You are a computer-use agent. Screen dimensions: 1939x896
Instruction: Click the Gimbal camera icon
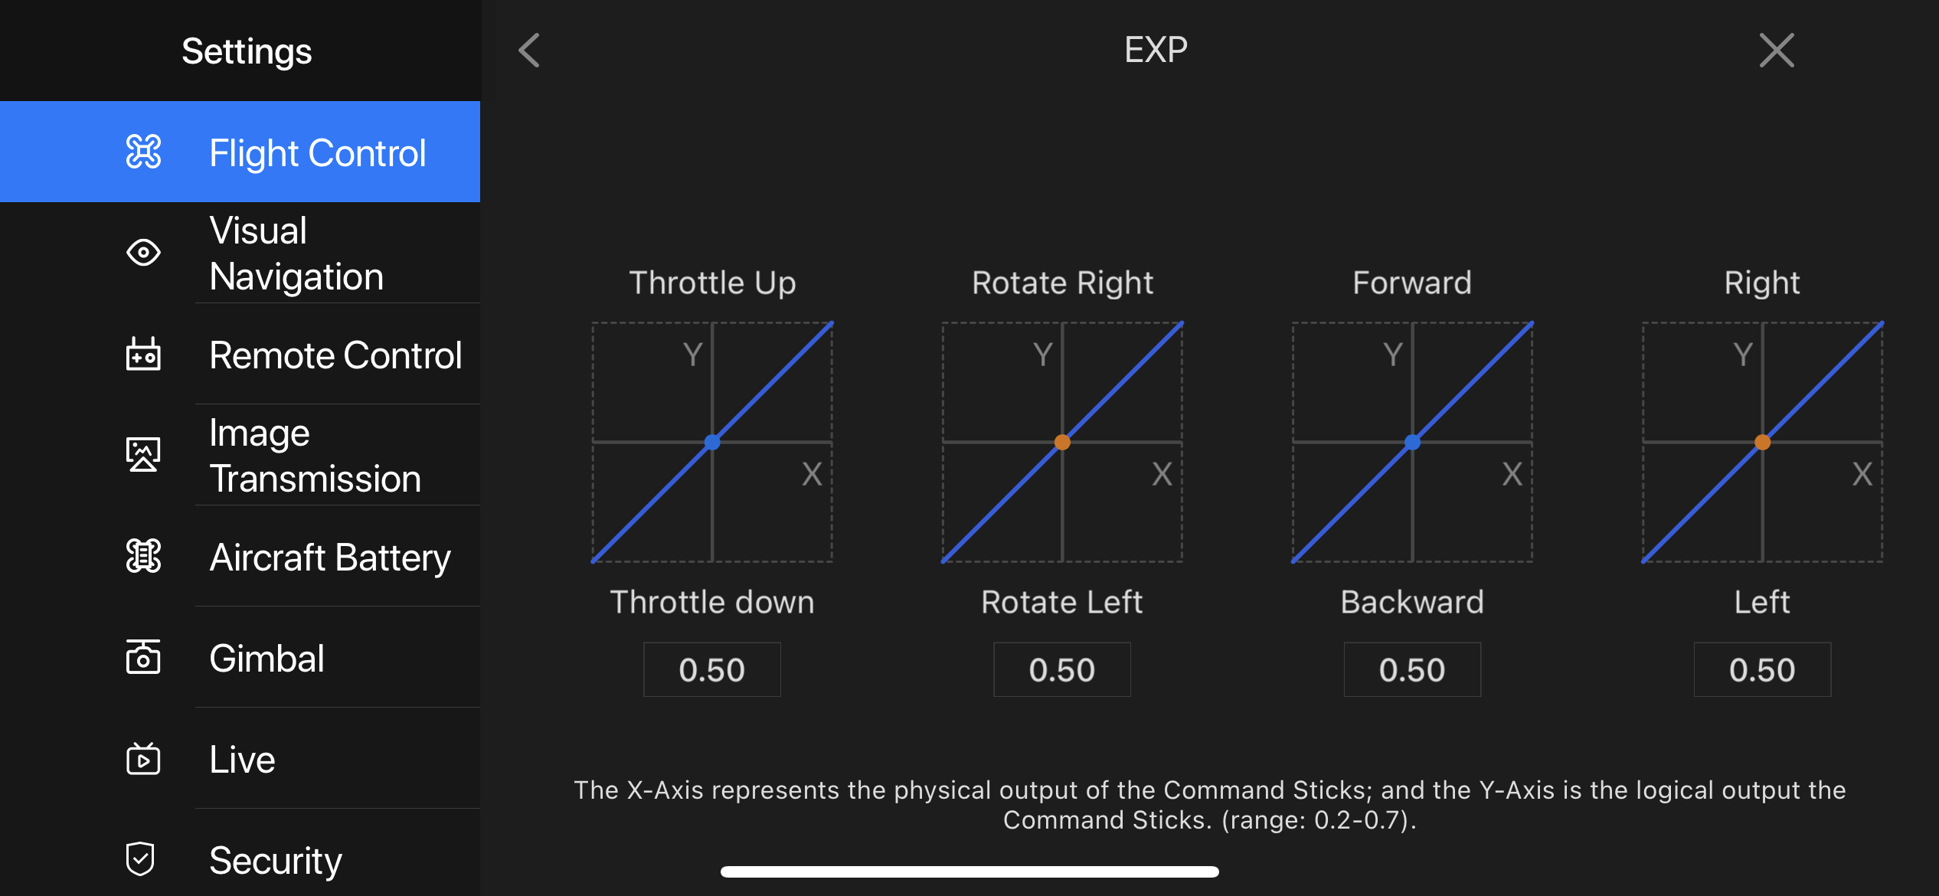click(143, 657)
